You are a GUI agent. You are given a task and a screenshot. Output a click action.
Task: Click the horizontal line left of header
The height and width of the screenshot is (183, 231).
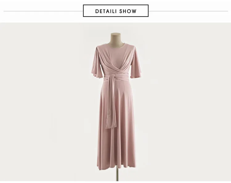click(43, 11)
